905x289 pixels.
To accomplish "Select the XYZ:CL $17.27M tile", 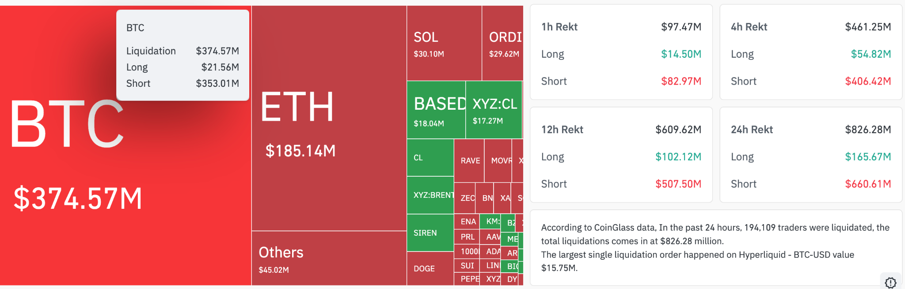I will [494, 110].
